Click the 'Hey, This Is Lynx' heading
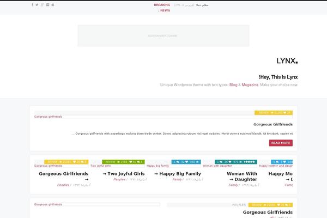Image resolution: width=327 pixels, height=218 pixels. tap(278, 77)
